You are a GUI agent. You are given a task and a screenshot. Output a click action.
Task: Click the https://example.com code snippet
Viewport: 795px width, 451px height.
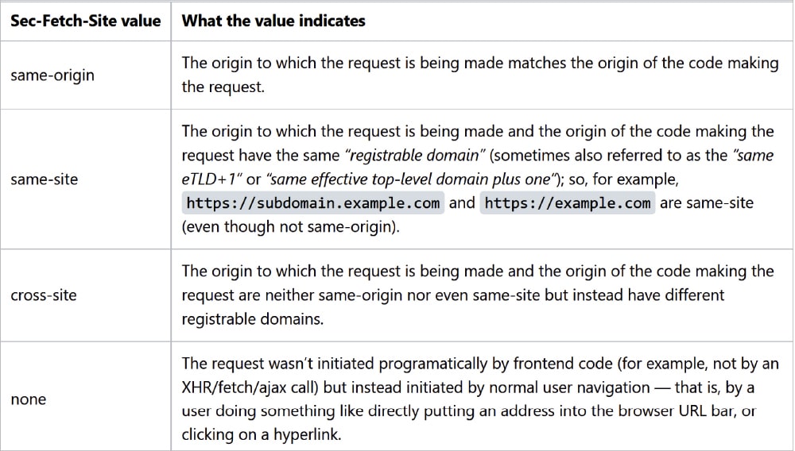[568, 203]
